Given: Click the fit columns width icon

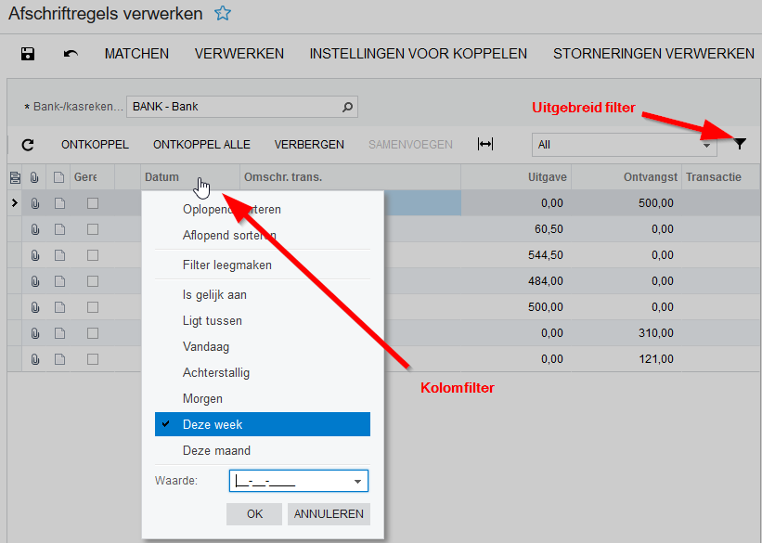Looking at the screenshot, I should coord(485,145).
